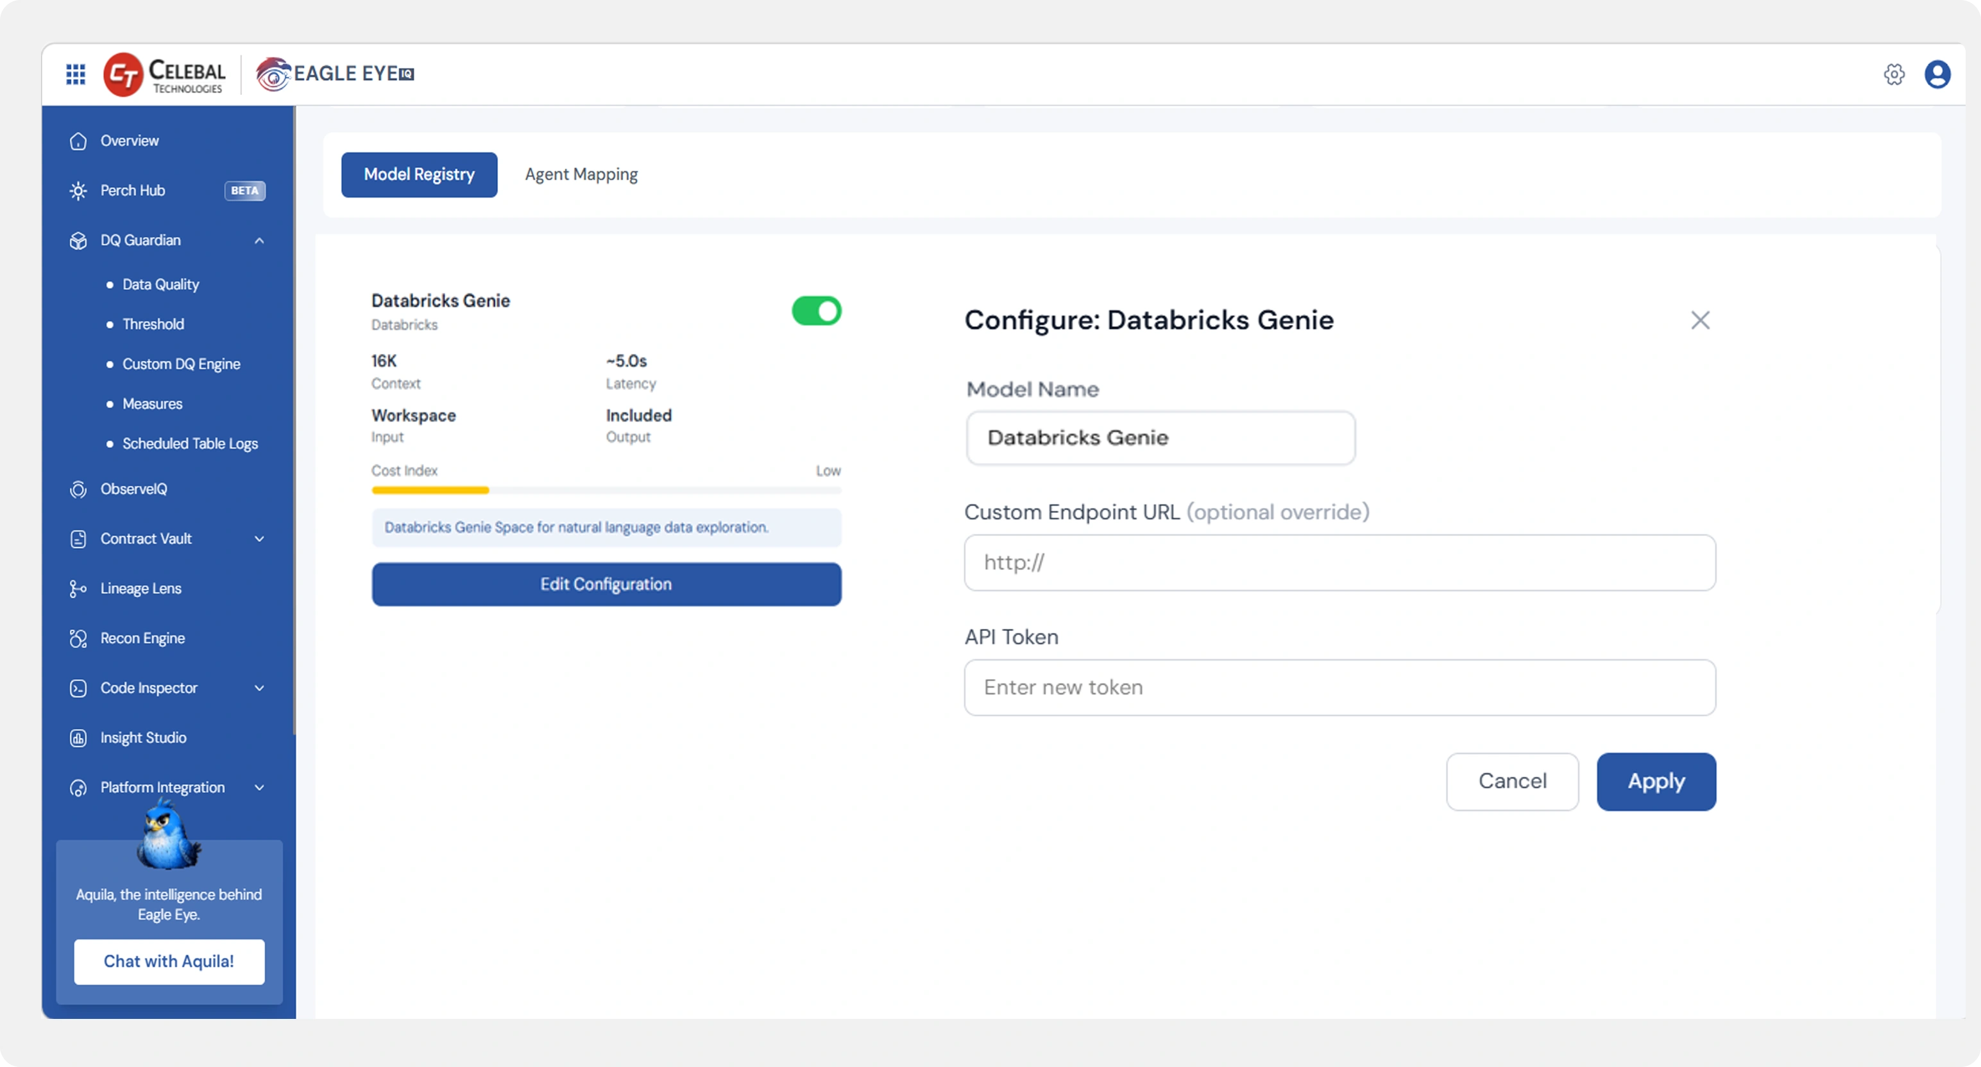Click the ObserveIQ icon in sidebar
Viewport: 1981px width, 1067px height.
click(x=78, y=490)
